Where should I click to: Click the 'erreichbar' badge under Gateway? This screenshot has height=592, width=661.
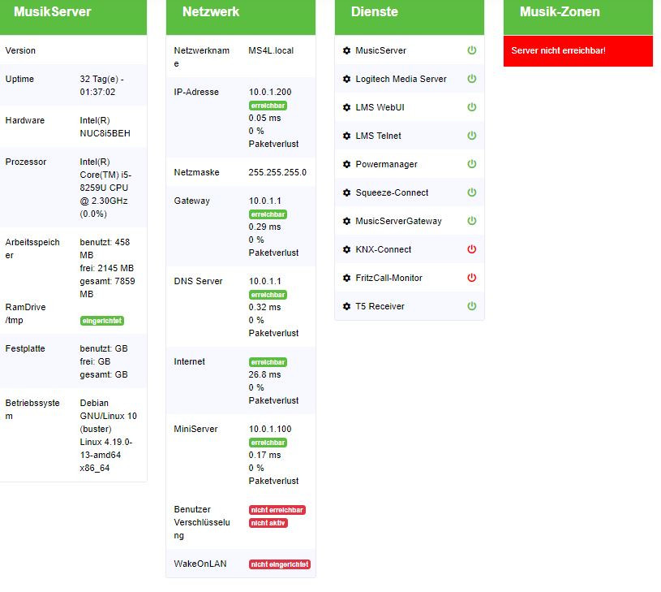tap(268, 214)
